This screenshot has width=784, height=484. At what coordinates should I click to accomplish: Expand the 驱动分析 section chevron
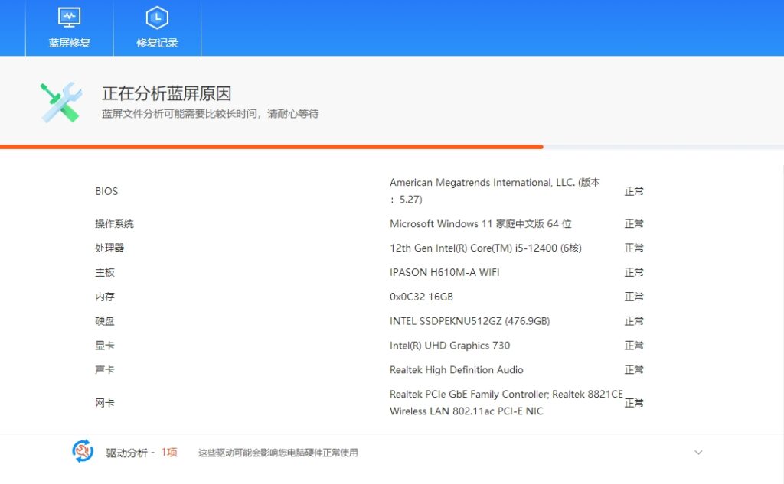698,453
